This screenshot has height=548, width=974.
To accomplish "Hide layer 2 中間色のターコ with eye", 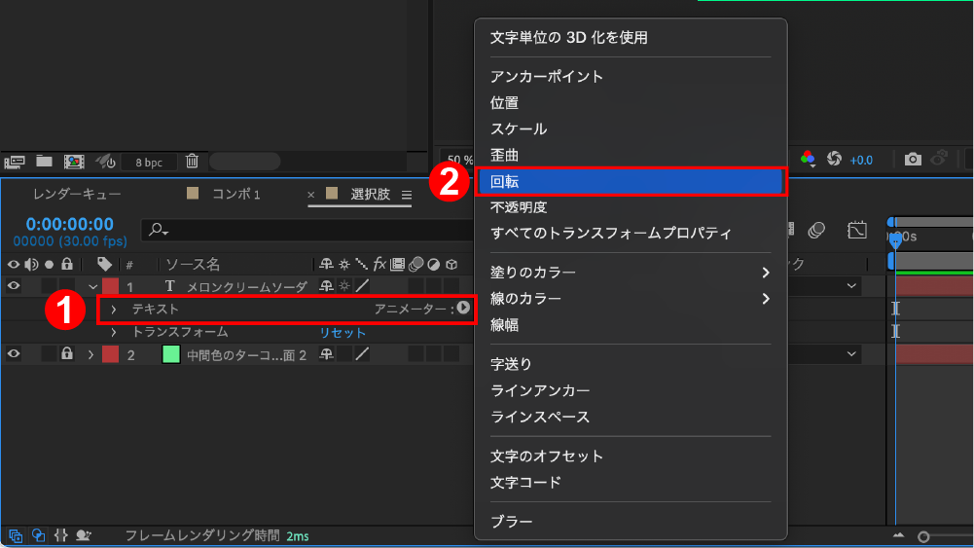I will pyautogui.click(x=13, y=354).
